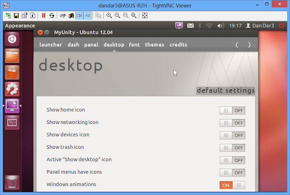Click the New connection toolbar icon
This screenshot has height=195, width=290.
(x=8, y=16)
